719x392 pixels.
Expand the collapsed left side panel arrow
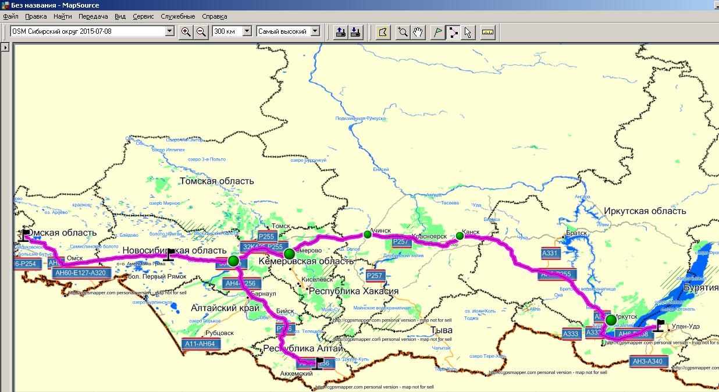click(x=5, y=47)
